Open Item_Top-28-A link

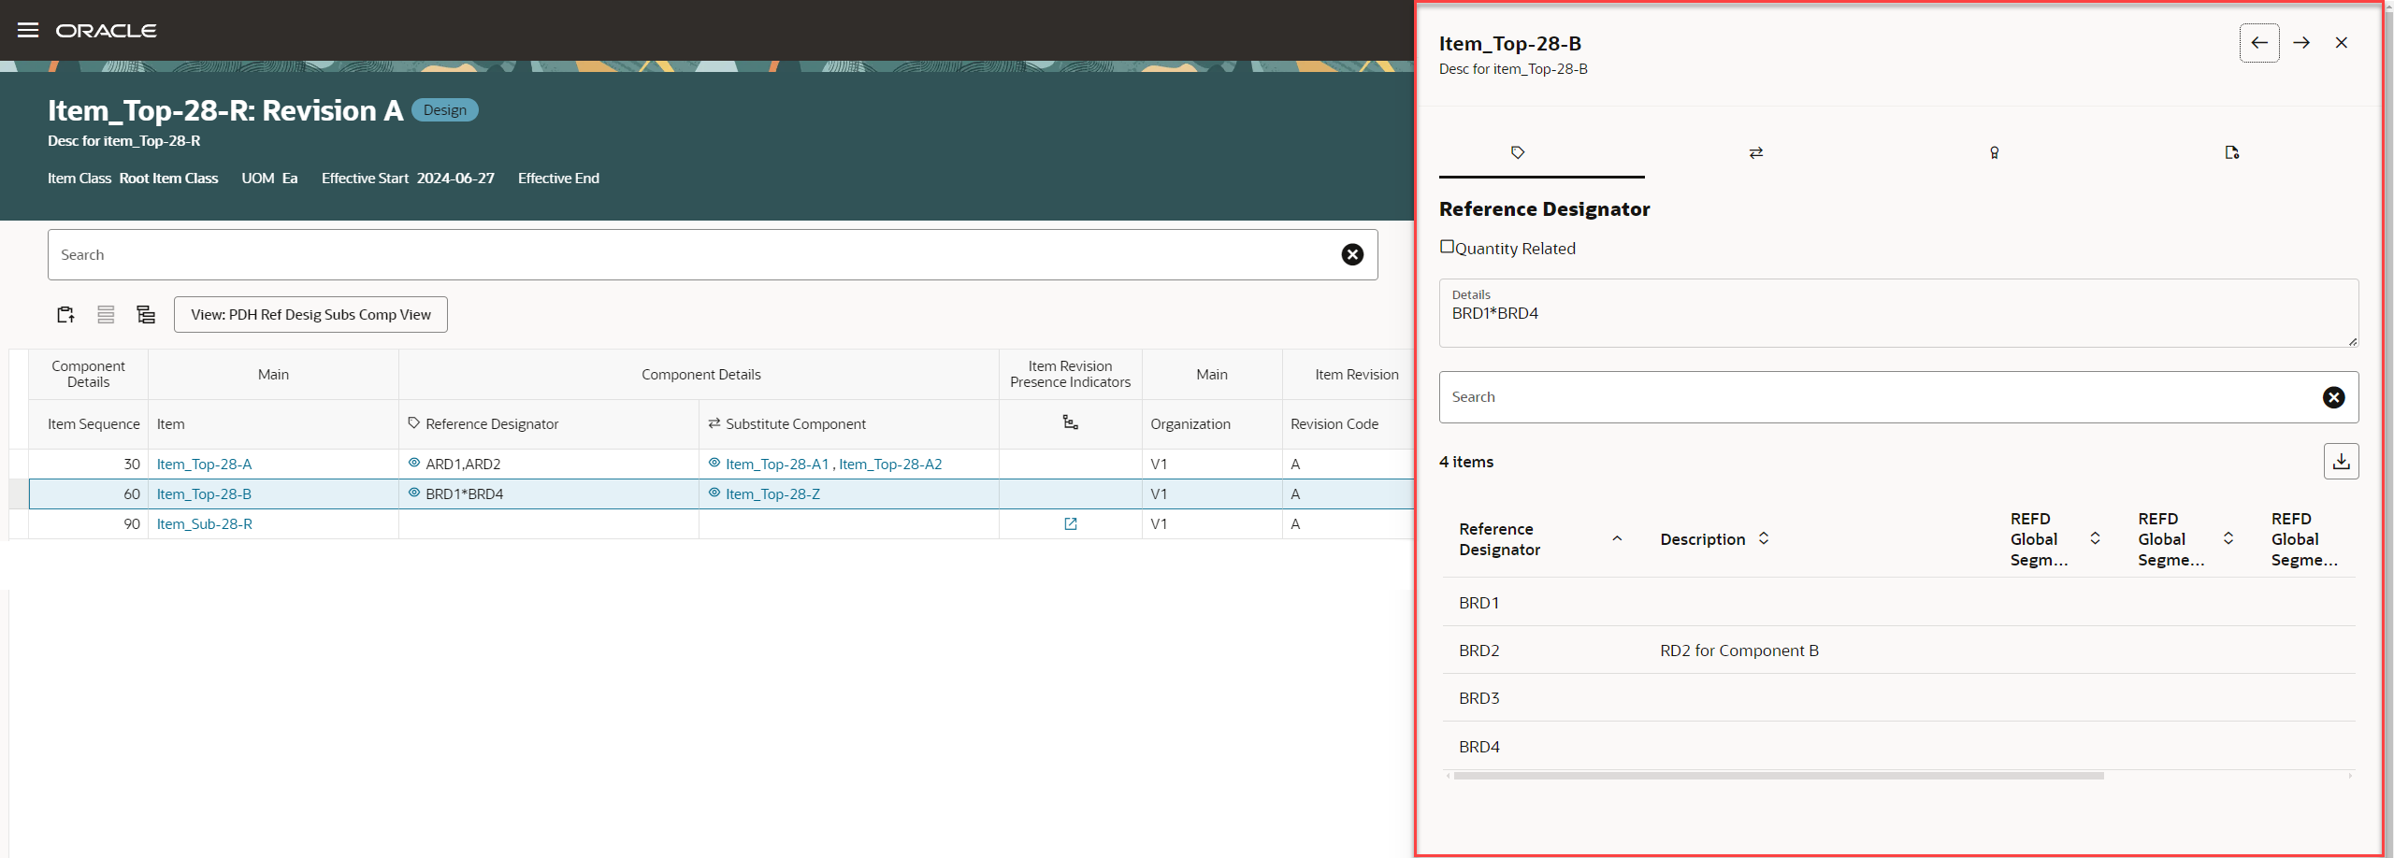pyautogui.click(x=204, y=464)
